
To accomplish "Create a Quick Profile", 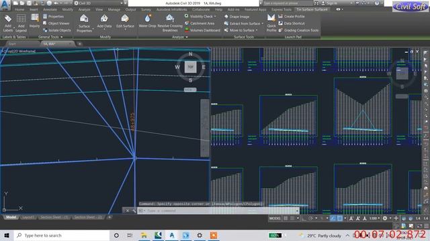I will click(x=271, y=23).
